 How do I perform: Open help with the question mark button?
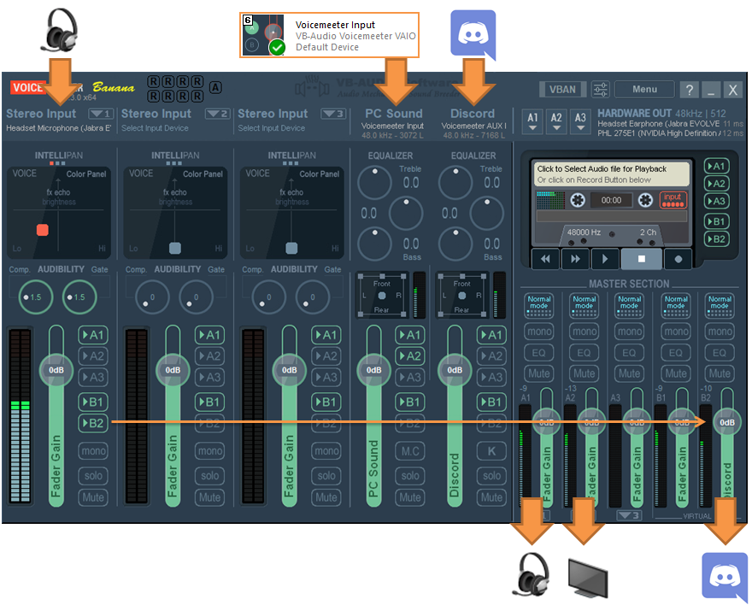pos(689,89)
